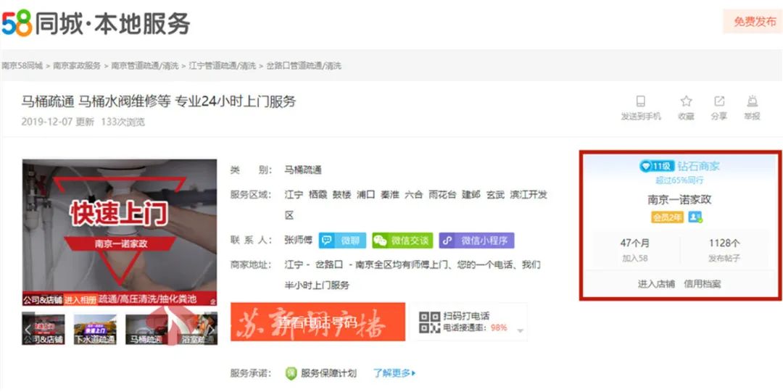783x392 pixels.
Task: Select the 浴室疏通 thumbnail
Action: click(x=198, y=329)
